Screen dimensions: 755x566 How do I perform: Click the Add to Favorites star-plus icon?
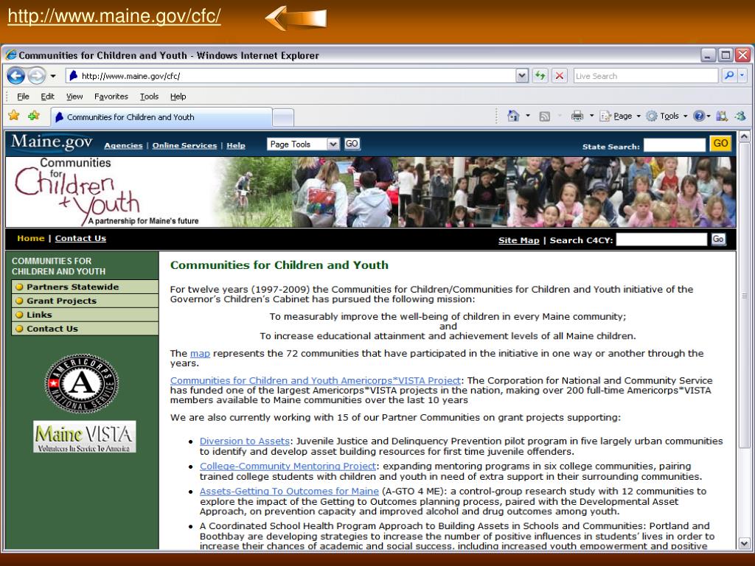click(34, 116)
